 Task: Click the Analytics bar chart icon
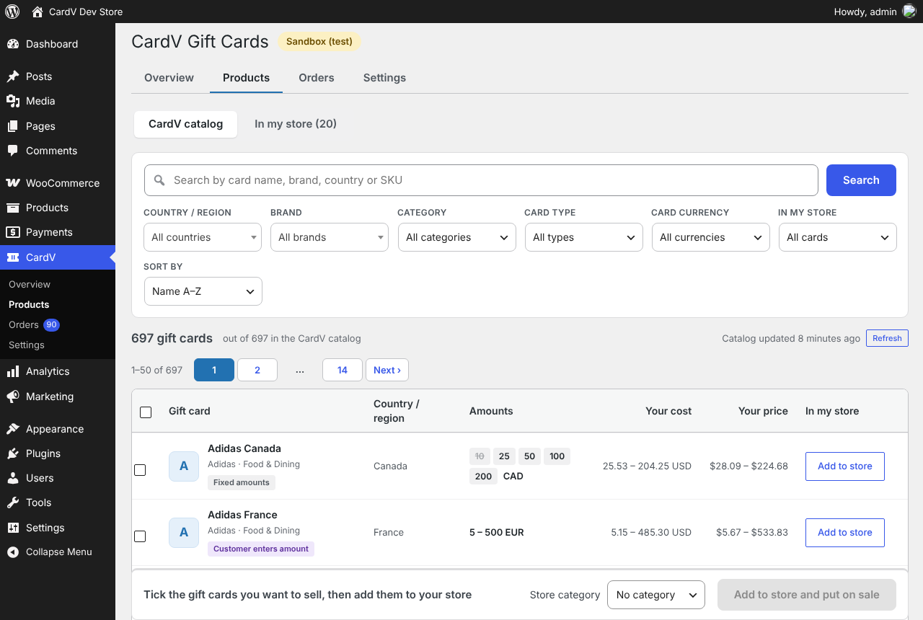pyautogui.click(x=13, y=371)
